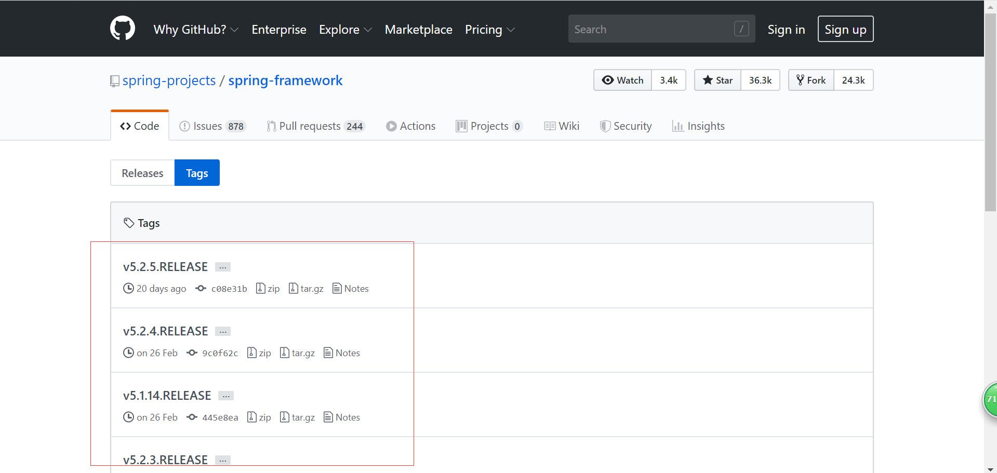This screenshot has width=997, height=473.
Task: Switch to the Issues tab
Action: coord(212,126)
